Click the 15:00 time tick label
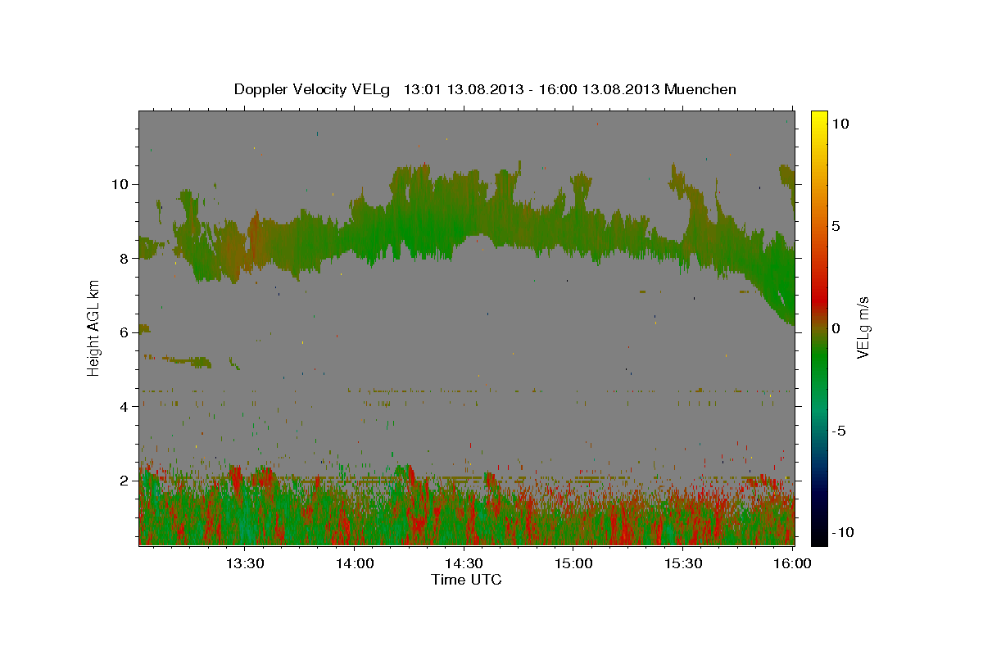 click(573, 564)
